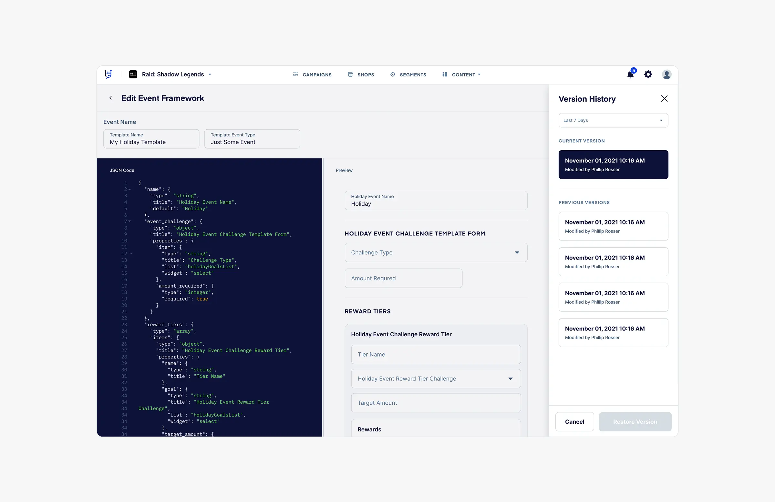Open the Content menu
The image size is (775, 502).
[461, 74]
